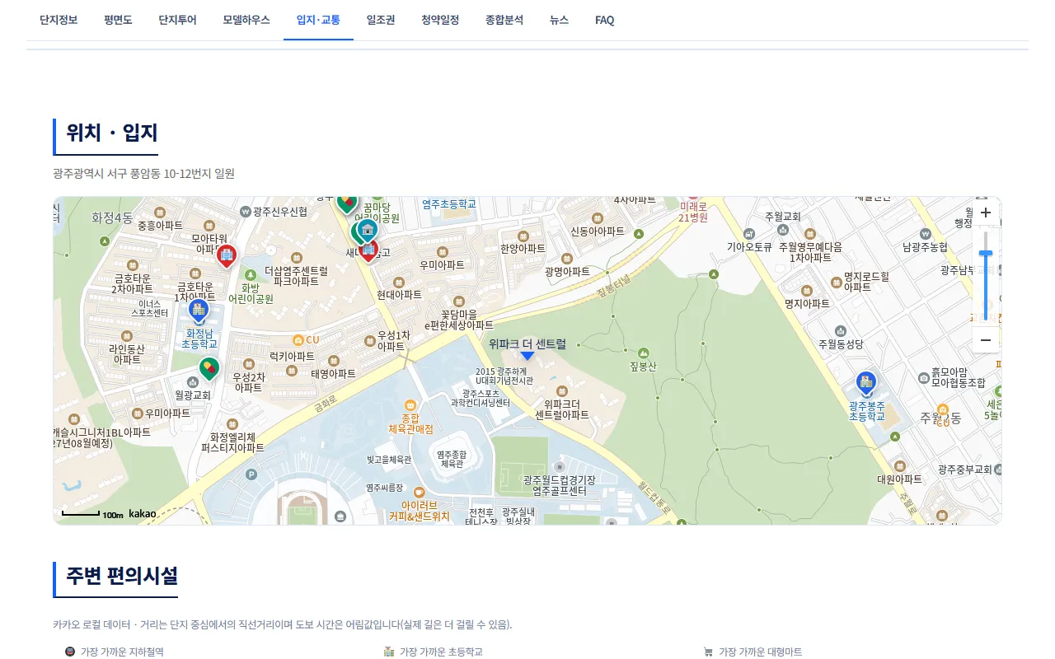This screenshot has height=659, width=1055.
Task: Click the 더샵염주센트럴파크아파트 label
Action: coord(296,275)
